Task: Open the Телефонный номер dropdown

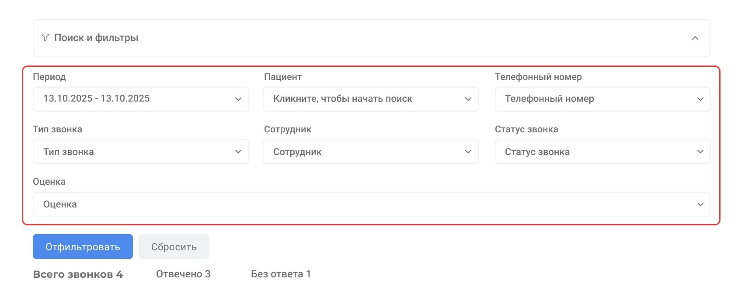Action: coord(590,99)
